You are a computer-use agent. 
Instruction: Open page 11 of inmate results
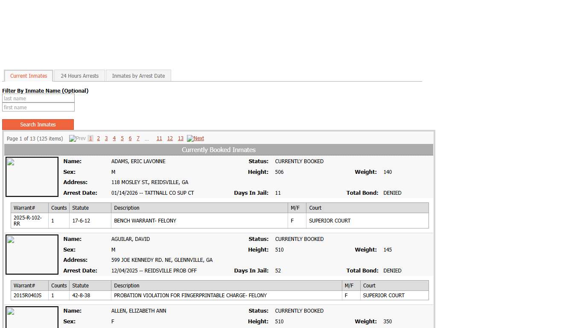point(159,138)
